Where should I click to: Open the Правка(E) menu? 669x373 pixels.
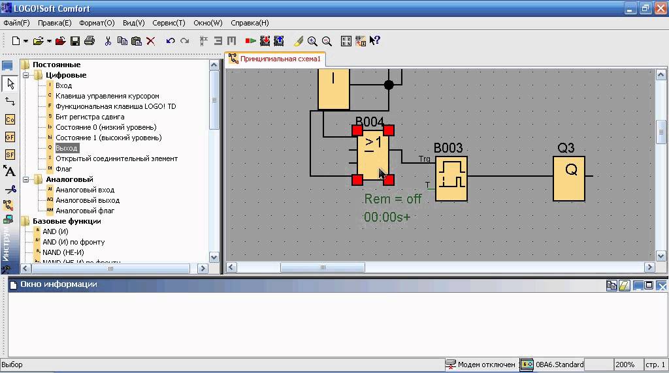(x=55, y=23)
